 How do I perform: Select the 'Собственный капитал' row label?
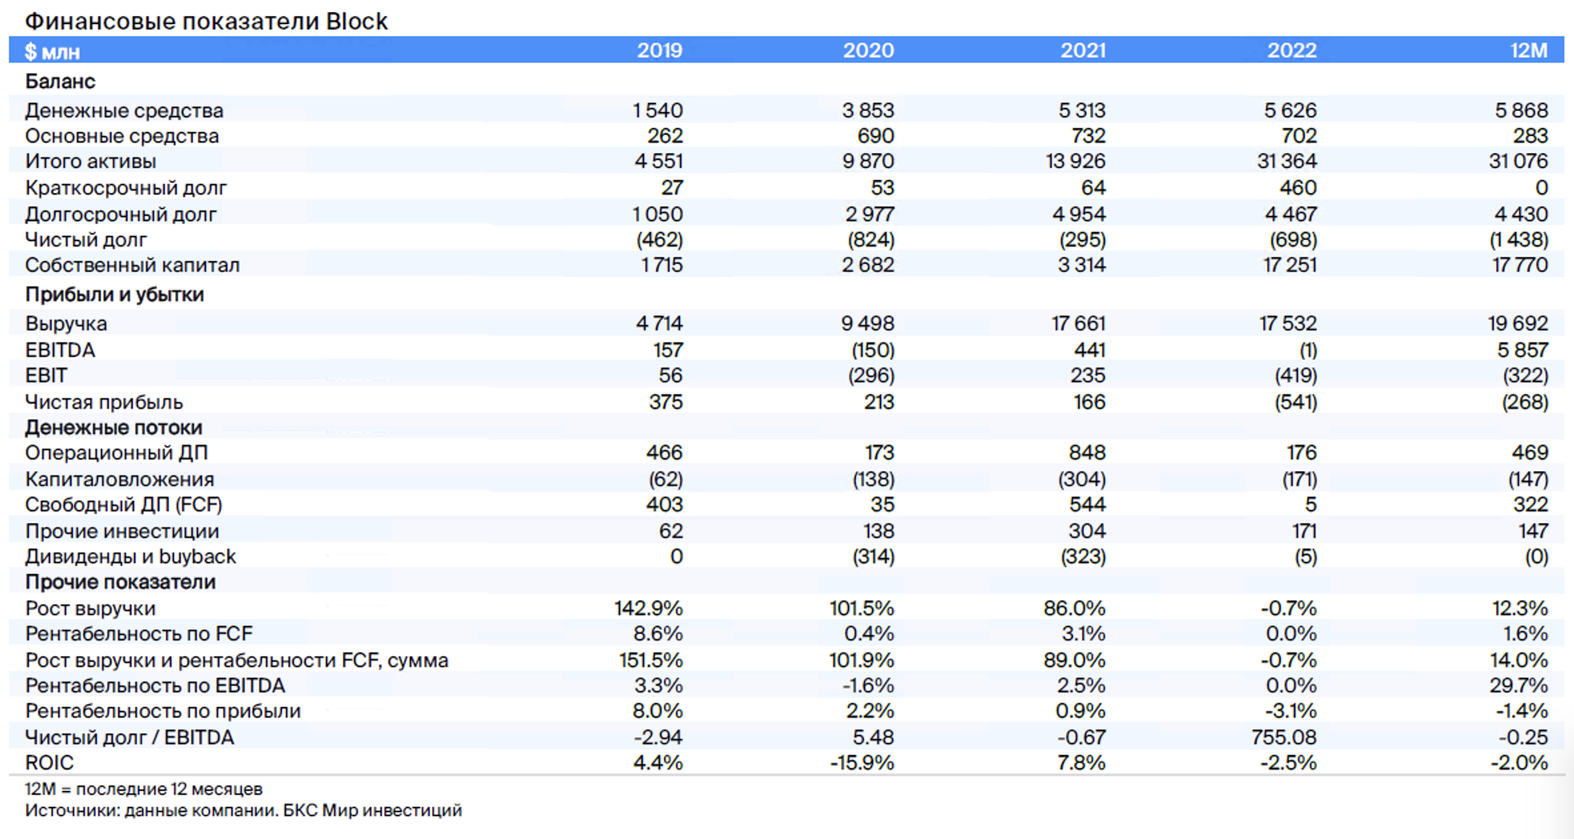coord(133,265)
